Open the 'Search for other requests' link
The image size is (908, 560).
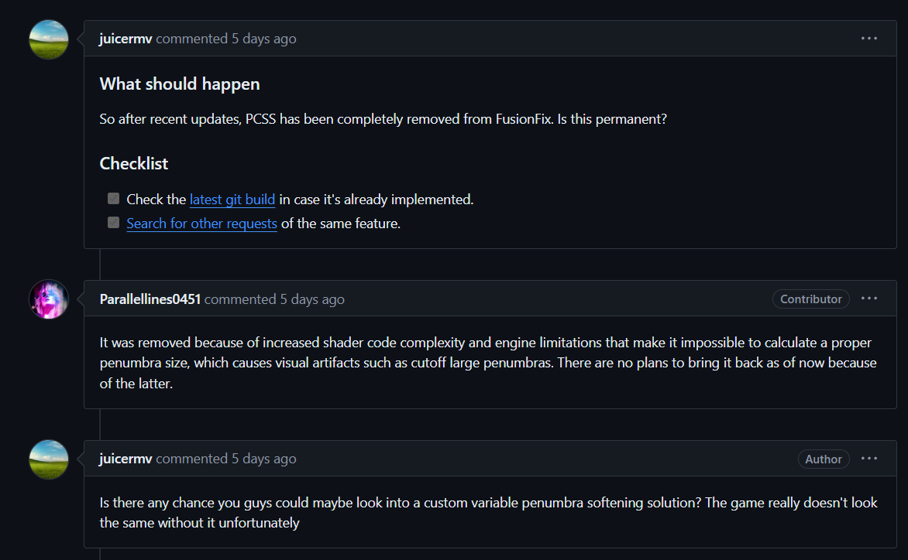click(201, 224)
